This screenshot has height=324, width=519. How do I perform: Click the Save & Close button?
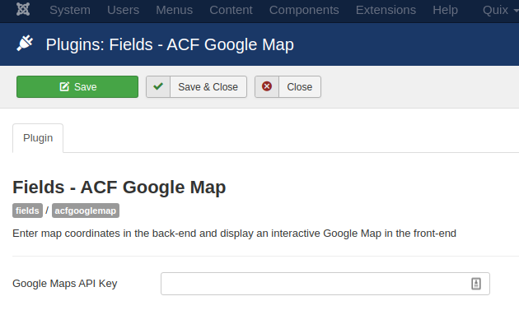click(197, 87)
